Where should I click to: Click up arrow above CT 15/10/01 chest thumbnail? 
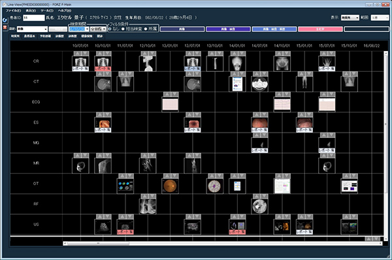click(346, 74)
